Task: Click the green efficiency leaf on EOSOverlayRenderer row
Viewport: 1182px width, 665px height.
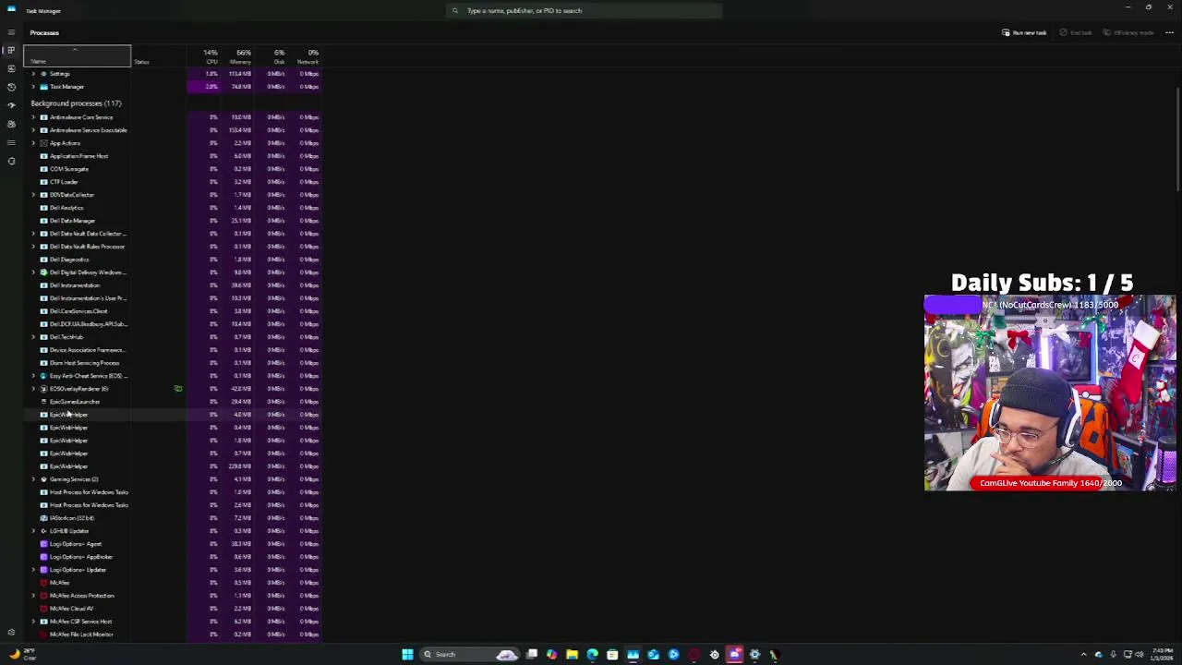Action: (x=177, y=389)
